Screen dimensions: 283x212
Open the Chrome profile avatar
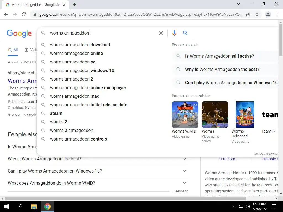point(268,14)
